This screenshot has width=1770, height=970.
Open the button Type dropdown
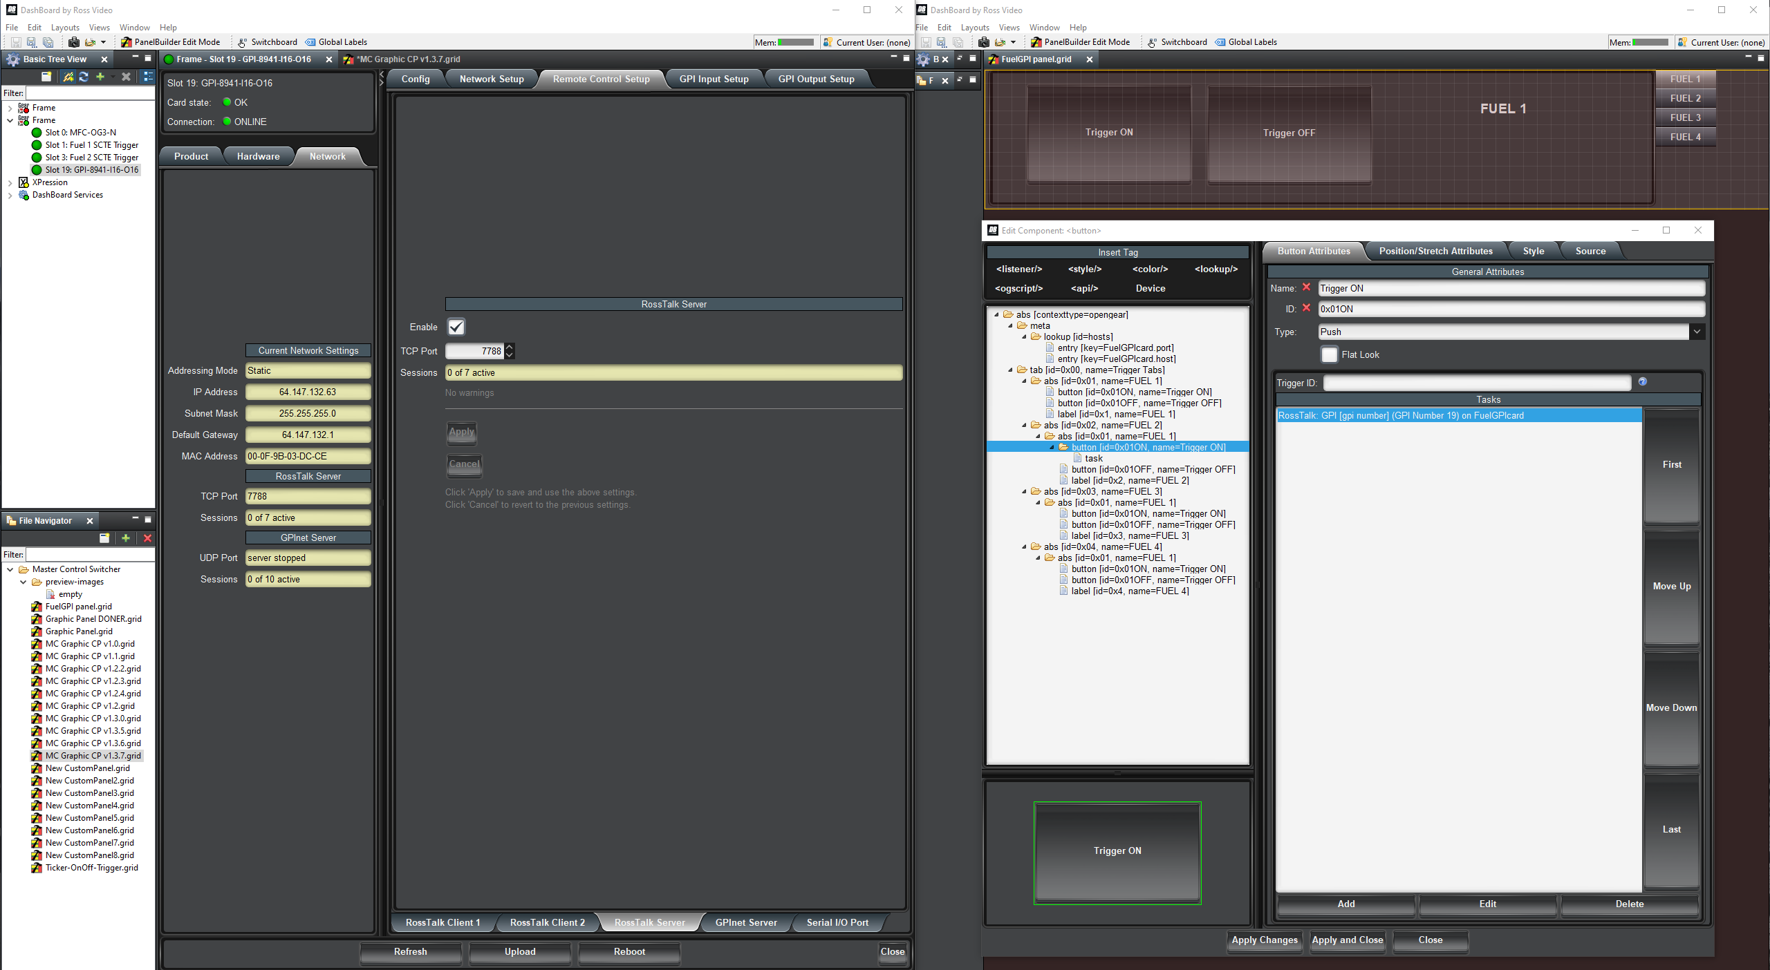pyautogui.click(x=1697, y=332)
